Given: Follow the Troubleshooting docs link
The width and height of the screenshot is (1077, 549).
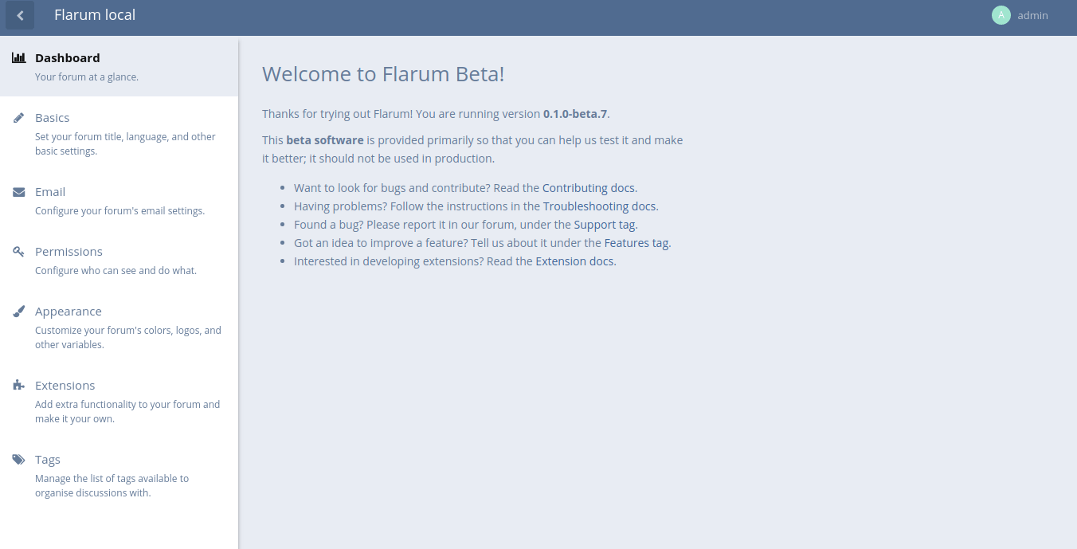Looking at the screenshot, I should pyautogui.click(x=601, y=206).
